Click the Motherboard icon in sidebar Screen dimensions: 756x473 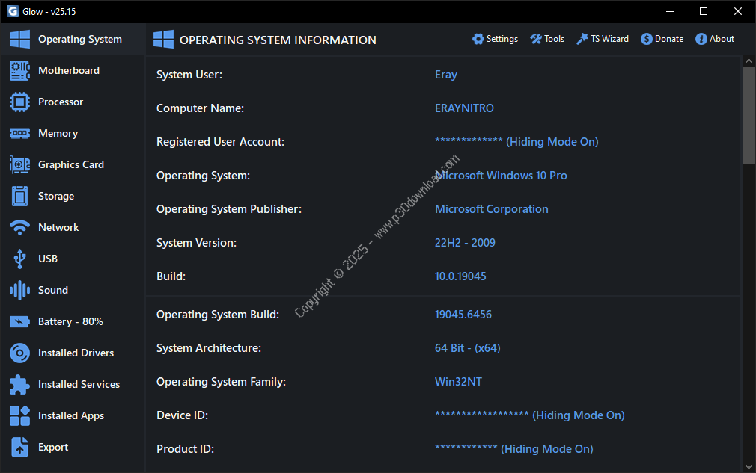coord(19,70)
